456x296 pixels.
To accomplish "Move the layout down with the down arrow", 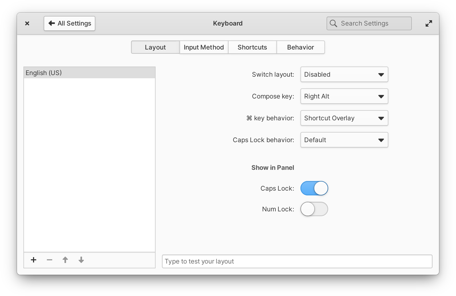I will coord(81,260).
